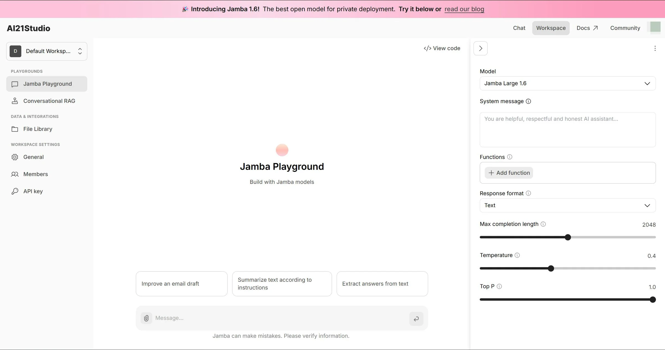
Task: Click the AI21Studio logo
Action: pos(29,28)
